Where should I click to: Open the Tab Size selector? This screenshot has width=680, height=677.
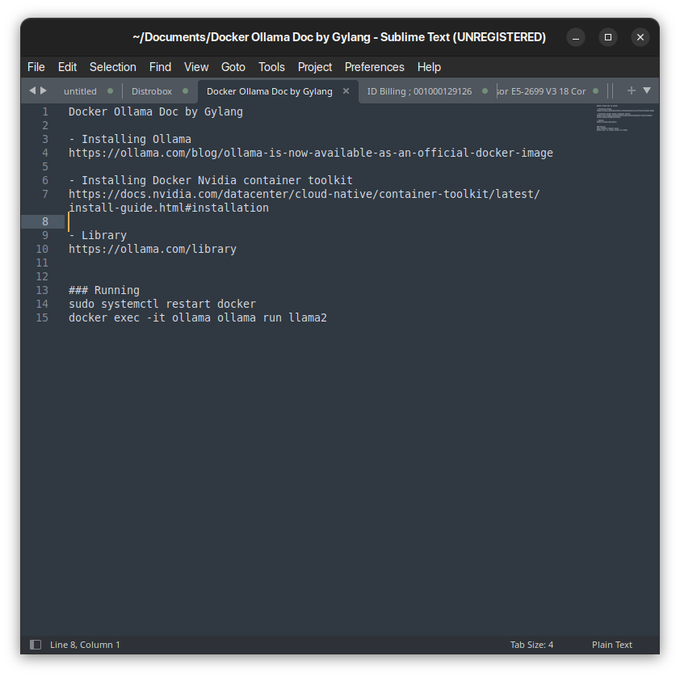point(531,645)
